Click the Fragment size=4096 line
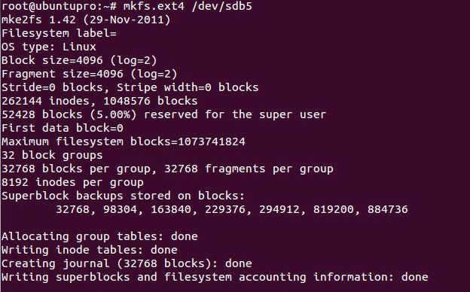Viewport: 470px width, 292px height. point(90,74)
